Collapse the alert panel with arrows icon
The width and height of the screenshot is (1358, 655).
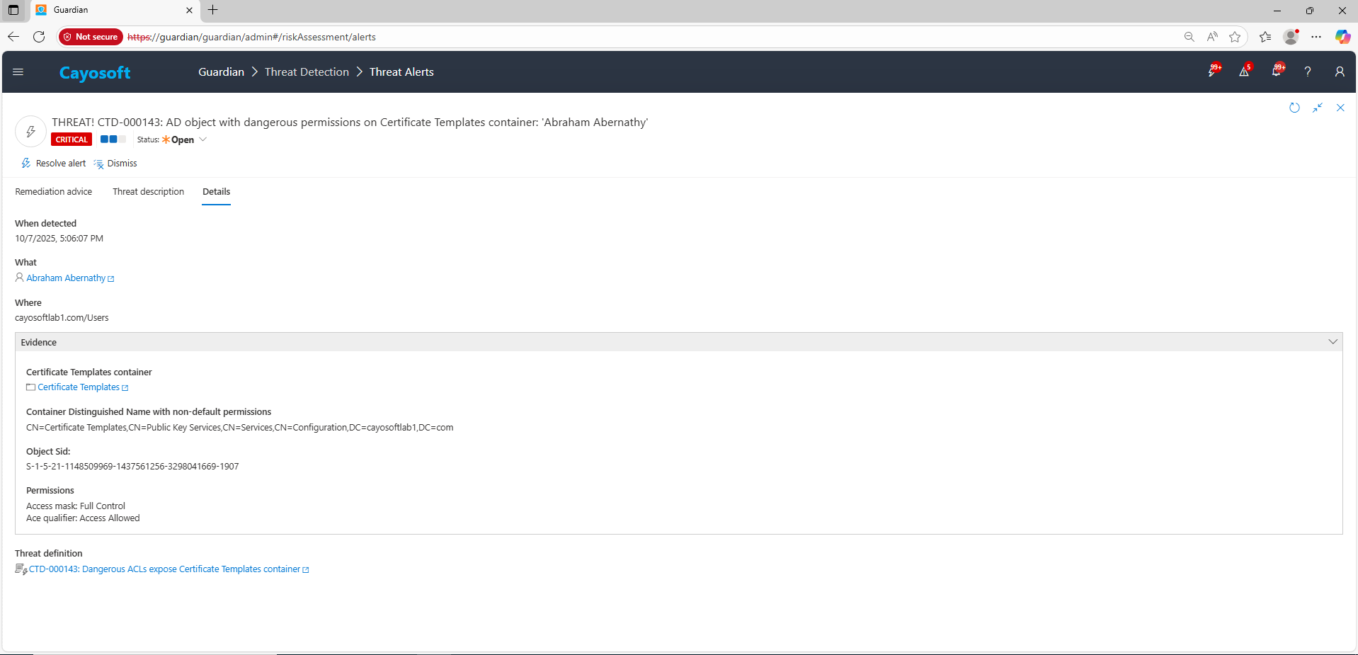[1317, 108]
